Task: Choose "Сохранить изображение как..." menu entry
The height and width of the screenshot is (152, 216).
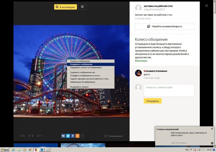Action: (83, 72)
